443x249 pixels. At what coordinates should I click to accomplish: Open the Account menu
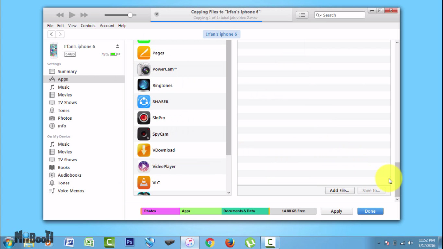(107, 26)
